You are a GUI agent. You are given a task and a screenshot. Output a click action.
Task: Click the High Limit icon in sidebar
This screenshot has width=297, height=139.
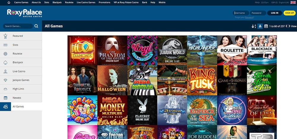pos(5,89)
